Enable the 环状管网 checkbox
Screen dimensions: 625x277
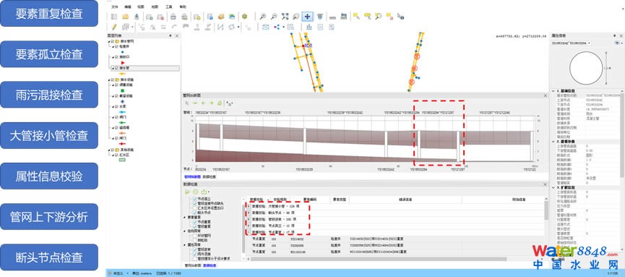point(195,236)
